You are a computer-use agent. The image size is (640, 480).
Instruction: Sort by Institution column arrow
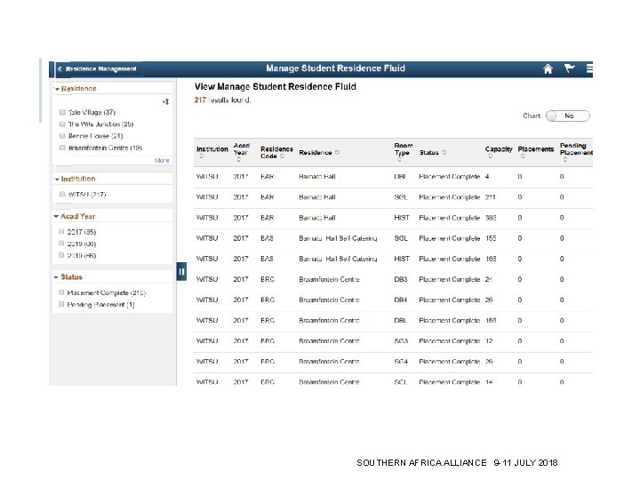pos(202,156)
